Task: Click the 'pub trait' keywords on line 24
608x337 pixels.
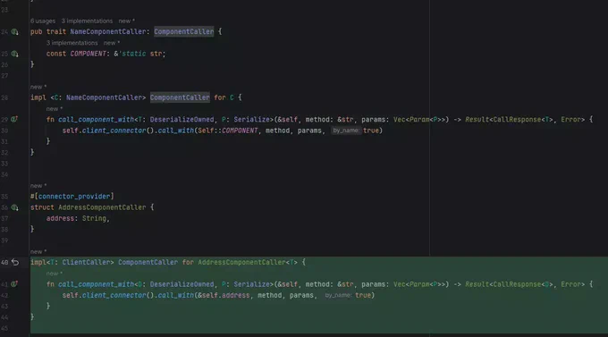Action: pos(48,32)
